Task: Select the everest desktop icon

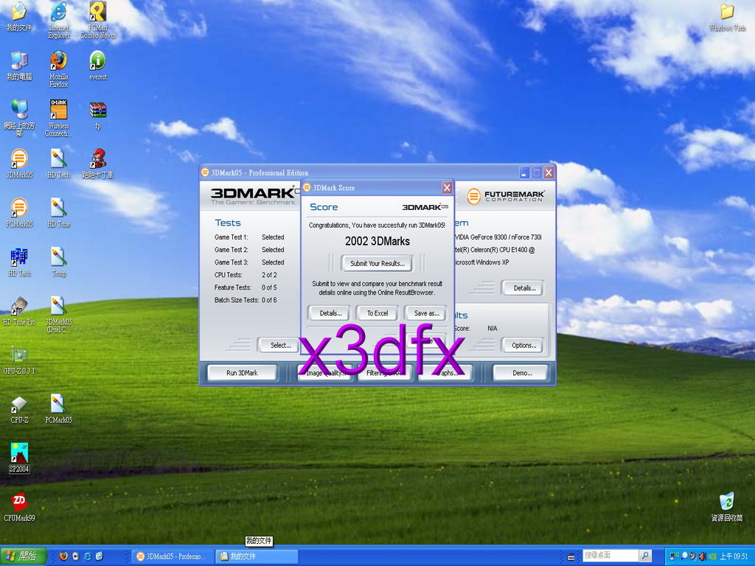Action: (x=98, y=66)
